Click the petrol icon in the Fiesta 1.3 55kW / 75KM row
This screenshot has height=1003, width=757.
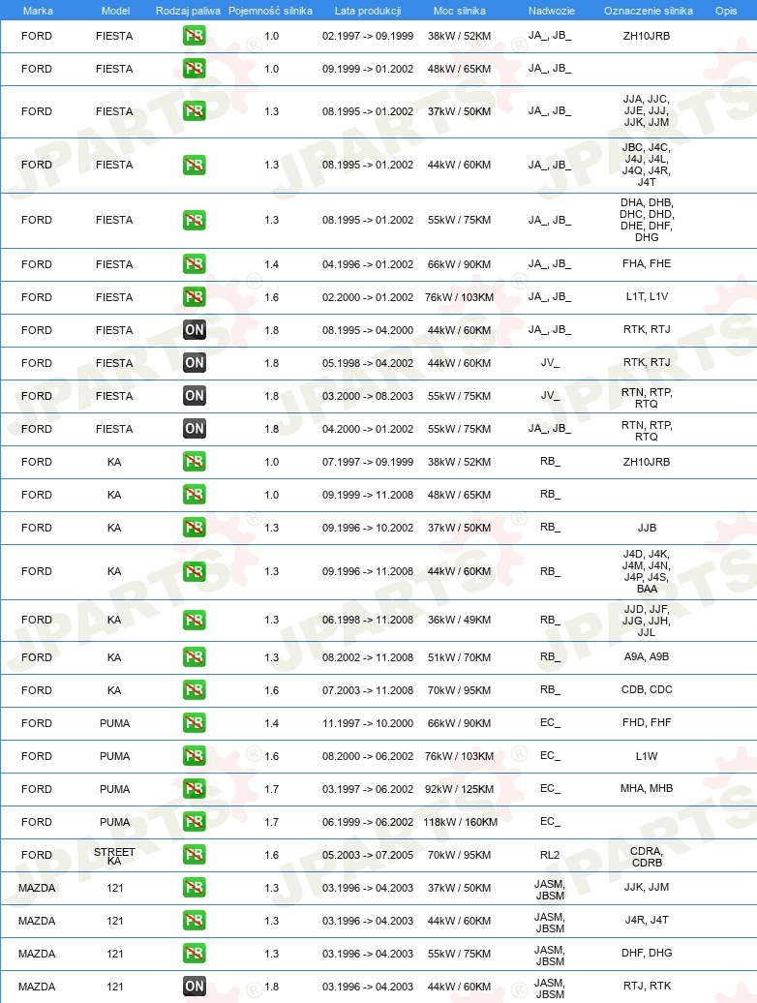195,220
